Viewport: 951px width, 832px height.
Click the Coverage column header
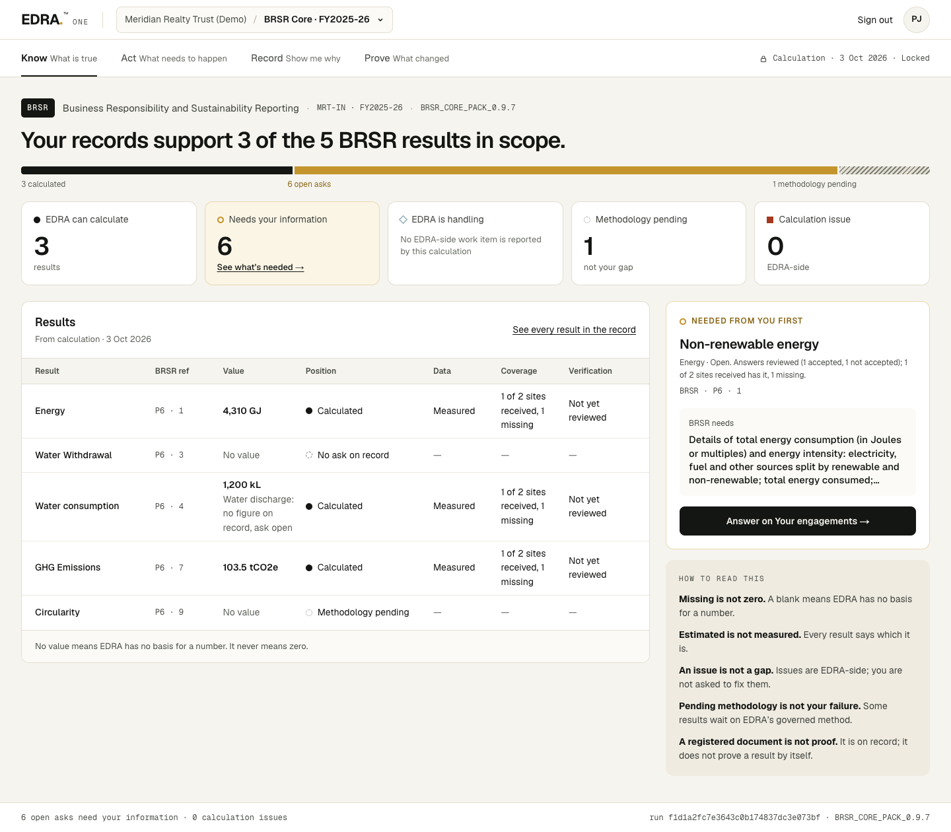[x=519, y=371]
